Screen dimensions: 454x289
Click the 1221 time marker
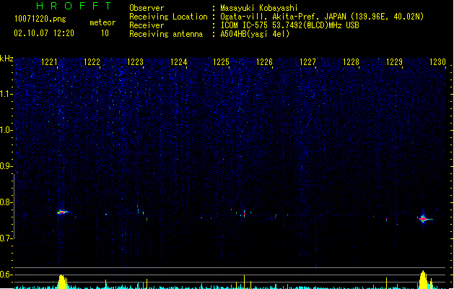tap(49, 62)
